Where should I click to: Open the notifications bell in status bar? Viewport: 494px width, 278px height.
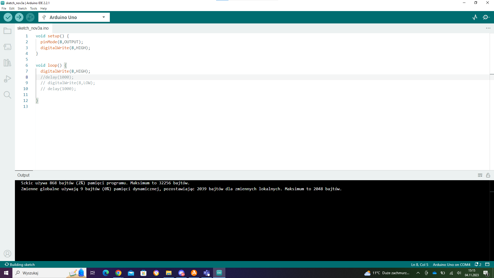click(478, 264)
